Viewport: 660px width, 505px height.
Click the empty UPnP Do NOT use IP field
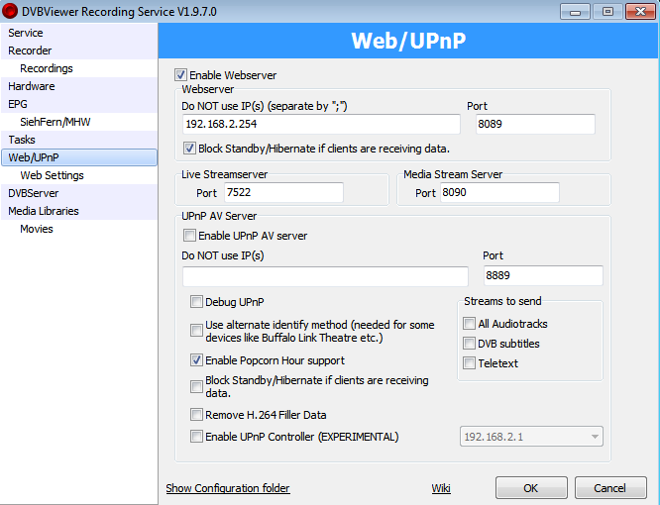pos(325,276)
